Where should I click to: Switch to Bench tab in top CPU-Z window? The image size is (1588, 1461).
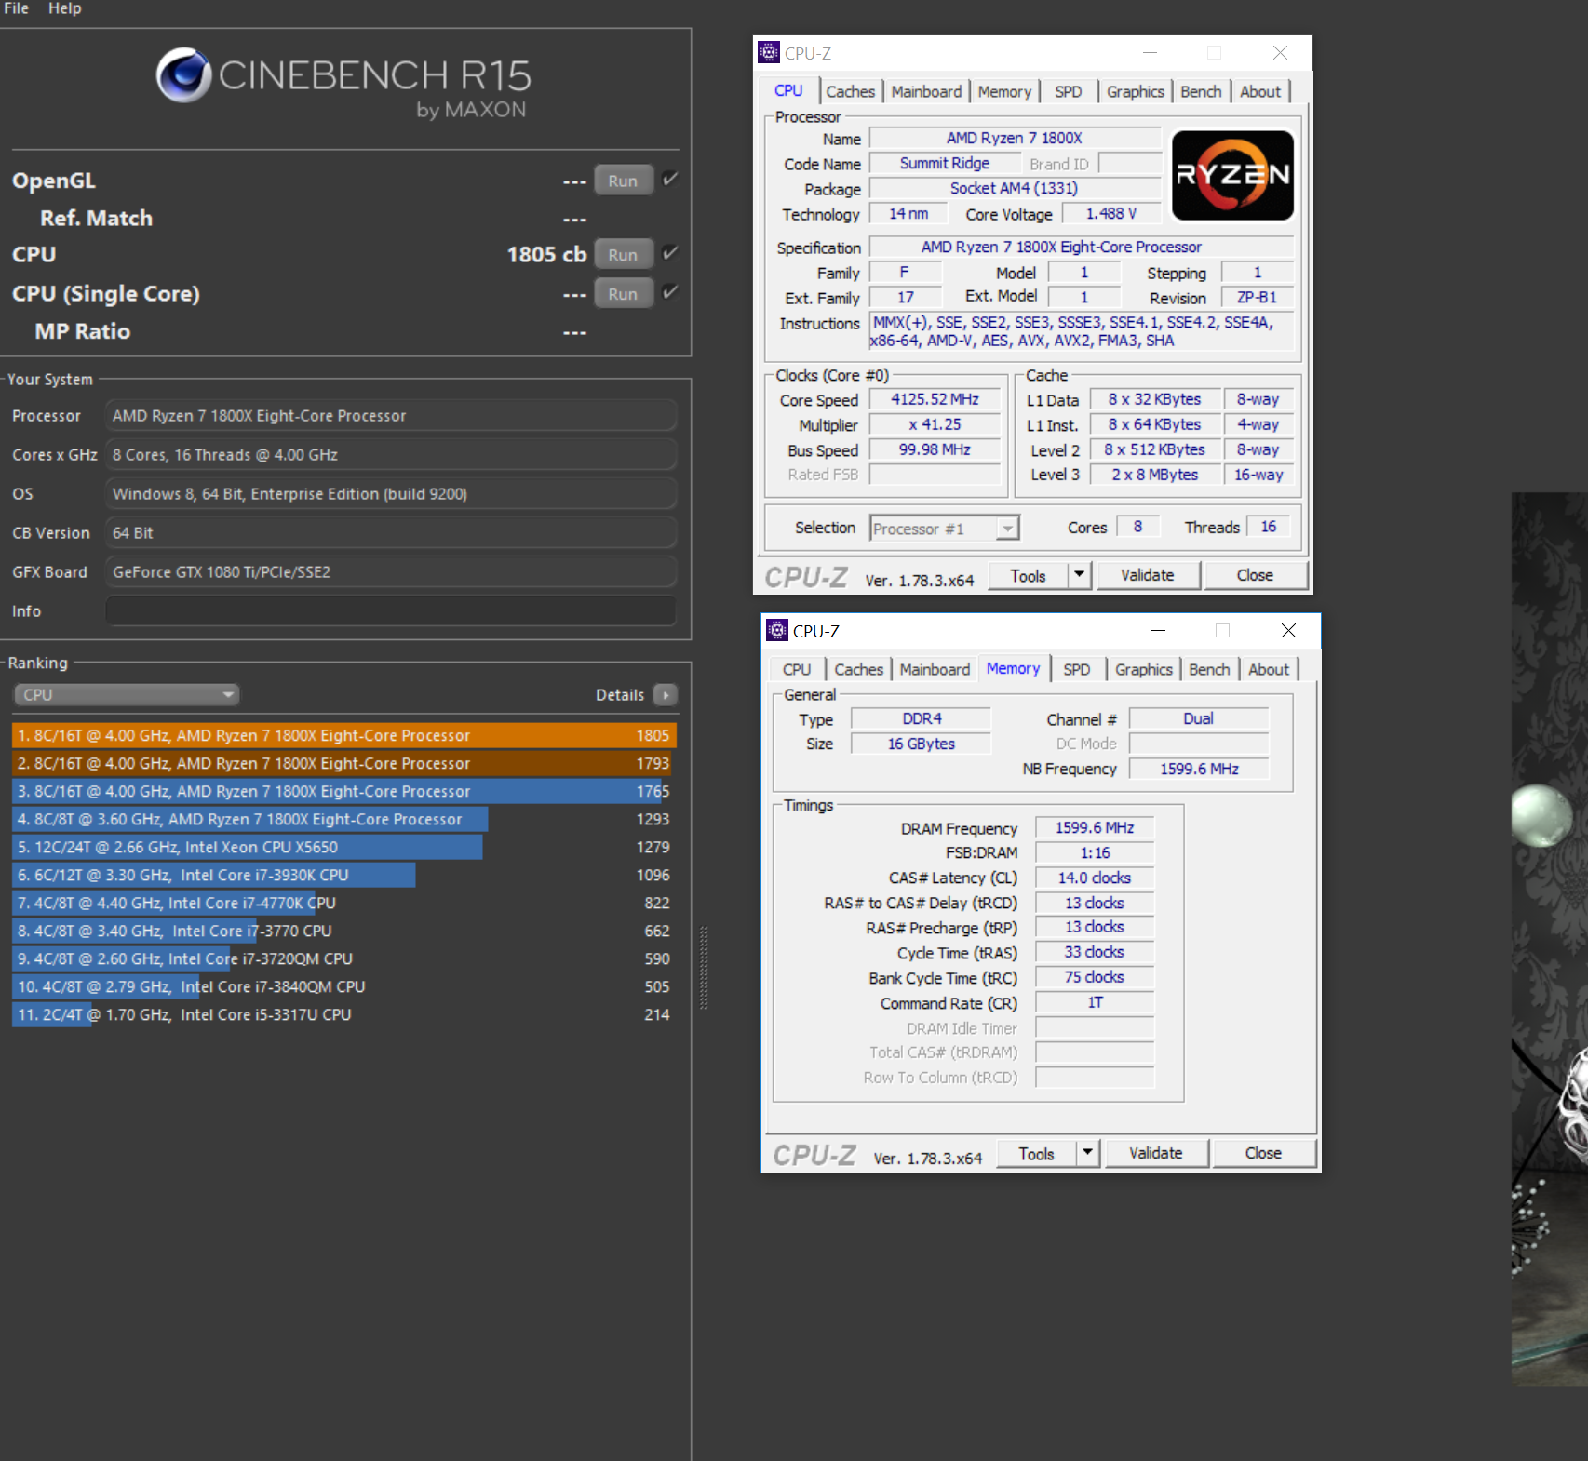pyautogui.click(x=1201, y=91)
